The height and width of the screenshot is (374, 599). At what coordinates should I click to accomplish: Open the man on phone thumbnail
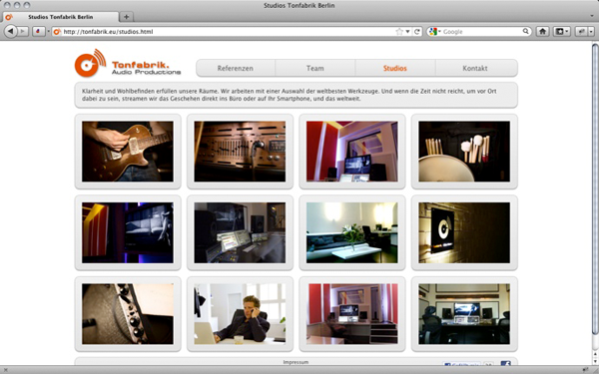click(x=240, y=314)
